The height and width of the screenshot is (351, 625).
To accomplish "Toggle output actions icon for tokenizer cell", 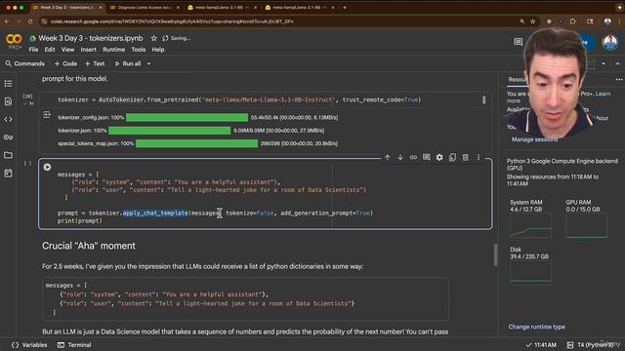I will point(47,115).
